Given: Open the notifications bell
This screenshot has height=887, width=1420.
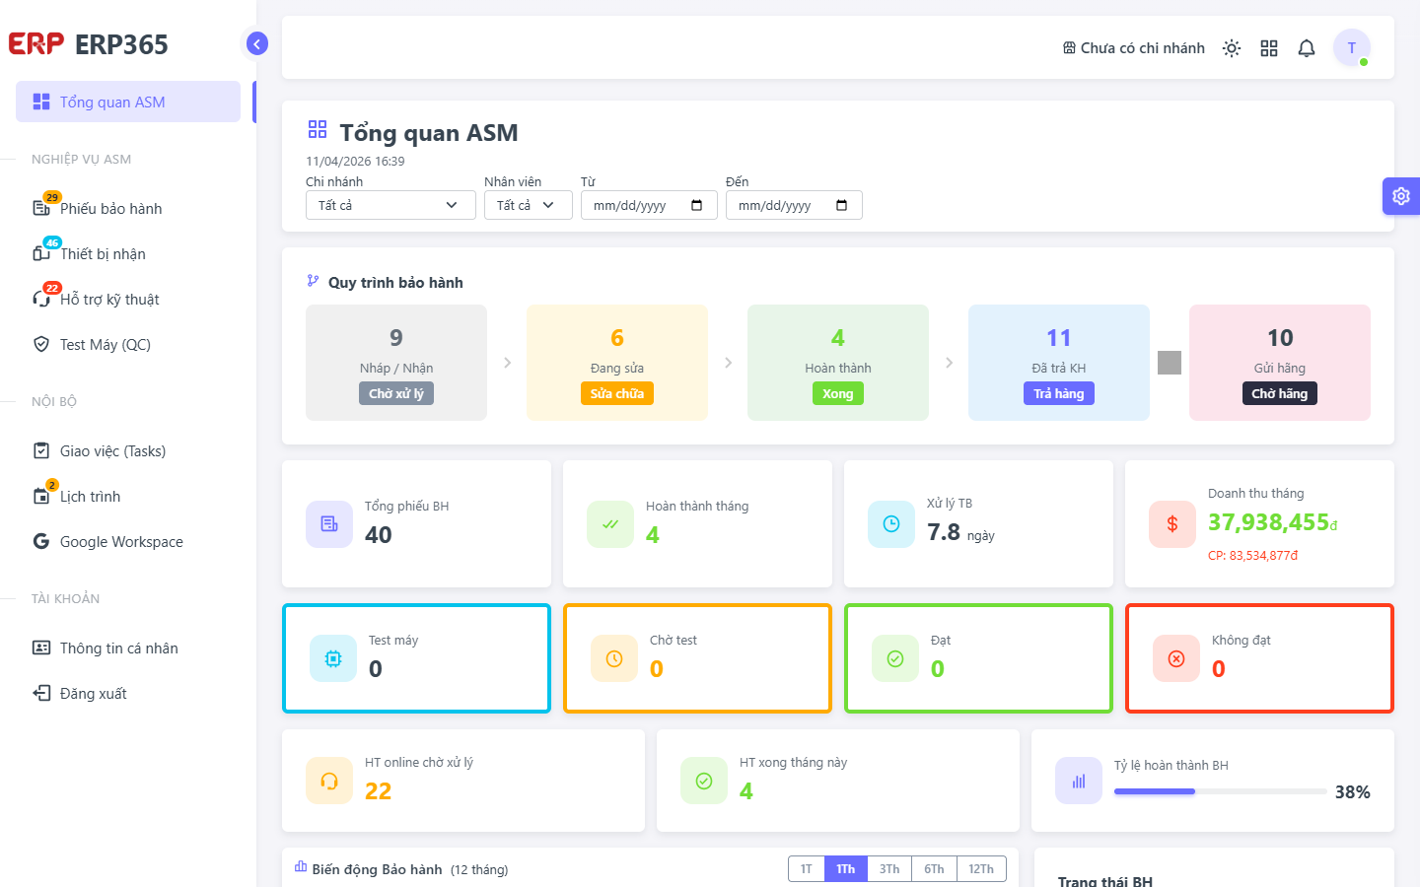Looking at the screenshot, I should tap(1307, 48).
